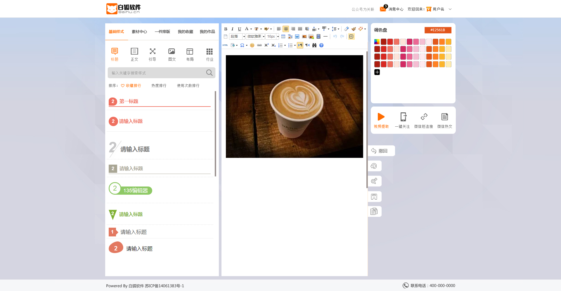Toggle left text alignment

pyautogui.click(x=279, y=29)
